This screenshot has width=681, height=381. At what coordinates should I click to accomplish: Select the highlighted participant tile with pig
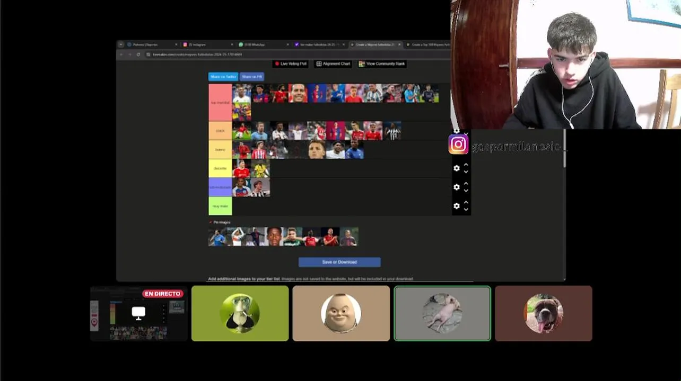pyautogui.click(x=442, y=313)
